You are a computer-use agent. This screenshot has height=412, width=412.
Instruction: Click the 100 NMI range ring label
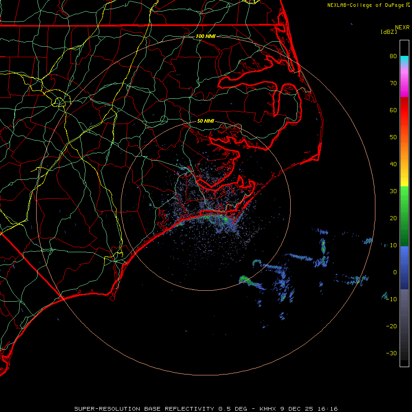(206, 36)
